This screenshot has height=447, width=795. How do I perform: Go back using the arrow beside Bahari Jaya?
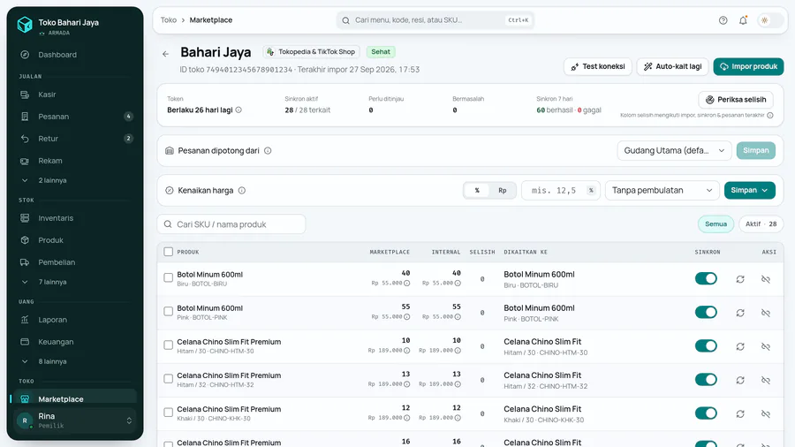point(166,54)
